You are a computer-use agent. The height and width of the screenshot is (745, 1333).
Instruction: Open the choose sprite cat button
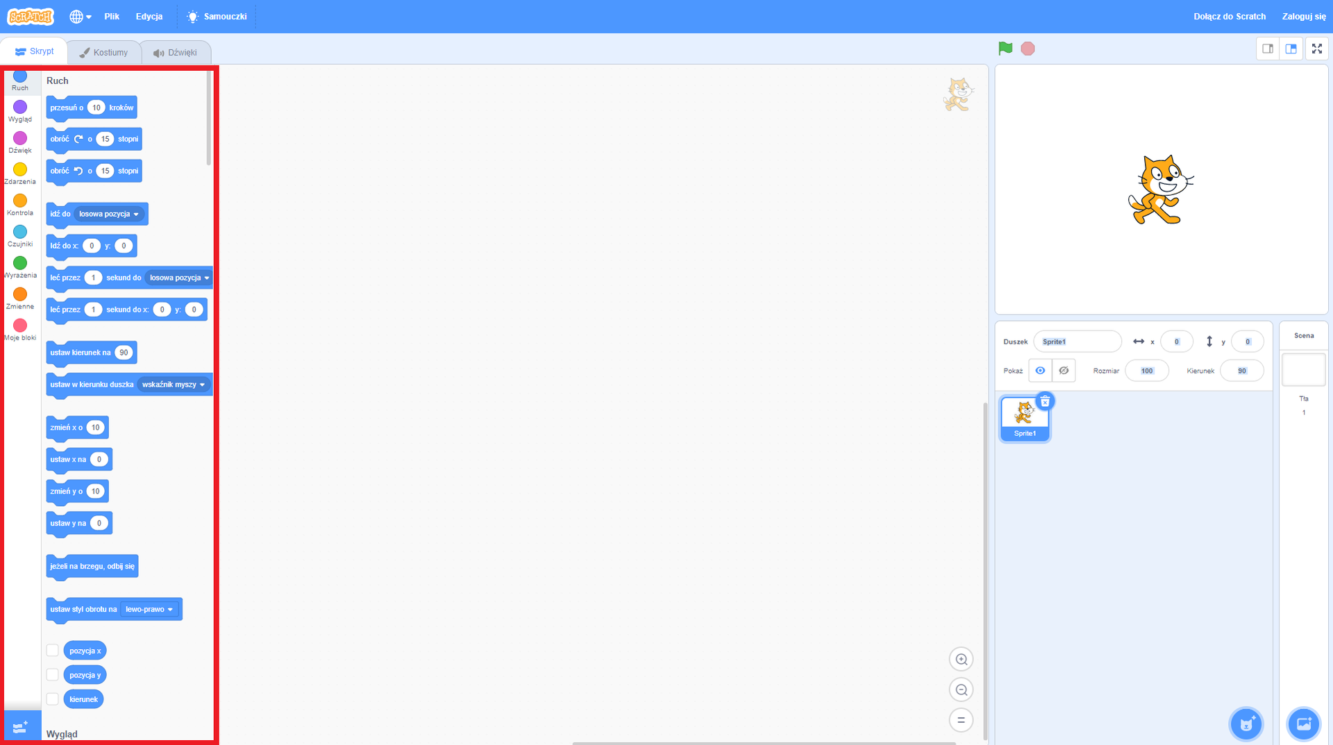tap(1246, 724)
